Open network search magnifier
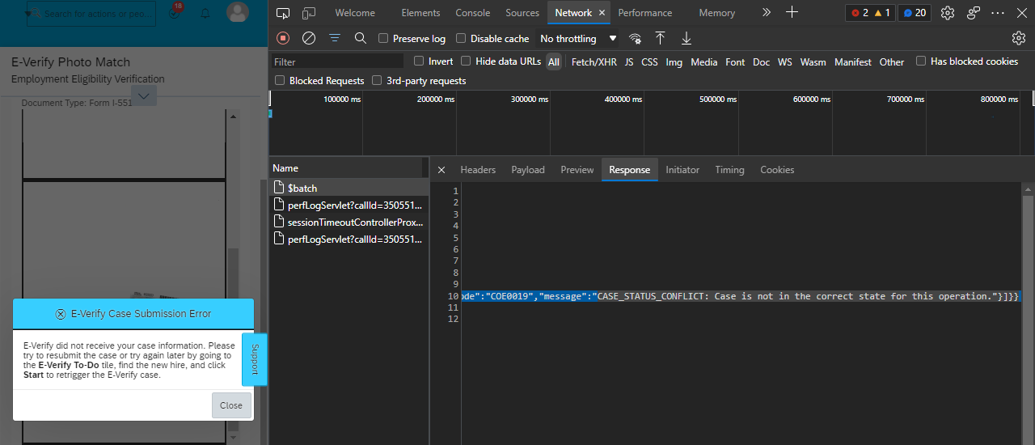This screenshot has width=1035, height=445. coord(361,38)
